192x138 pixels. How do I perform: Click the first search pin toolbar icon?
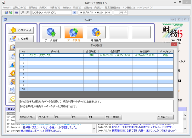tap(23, 12)
